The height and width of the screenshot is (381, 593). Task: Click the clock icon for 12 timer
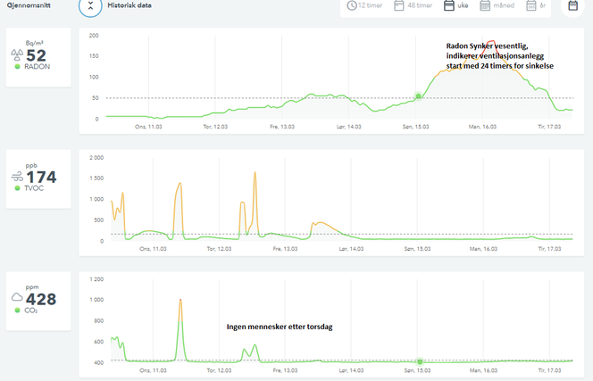(x=352, y=5)
